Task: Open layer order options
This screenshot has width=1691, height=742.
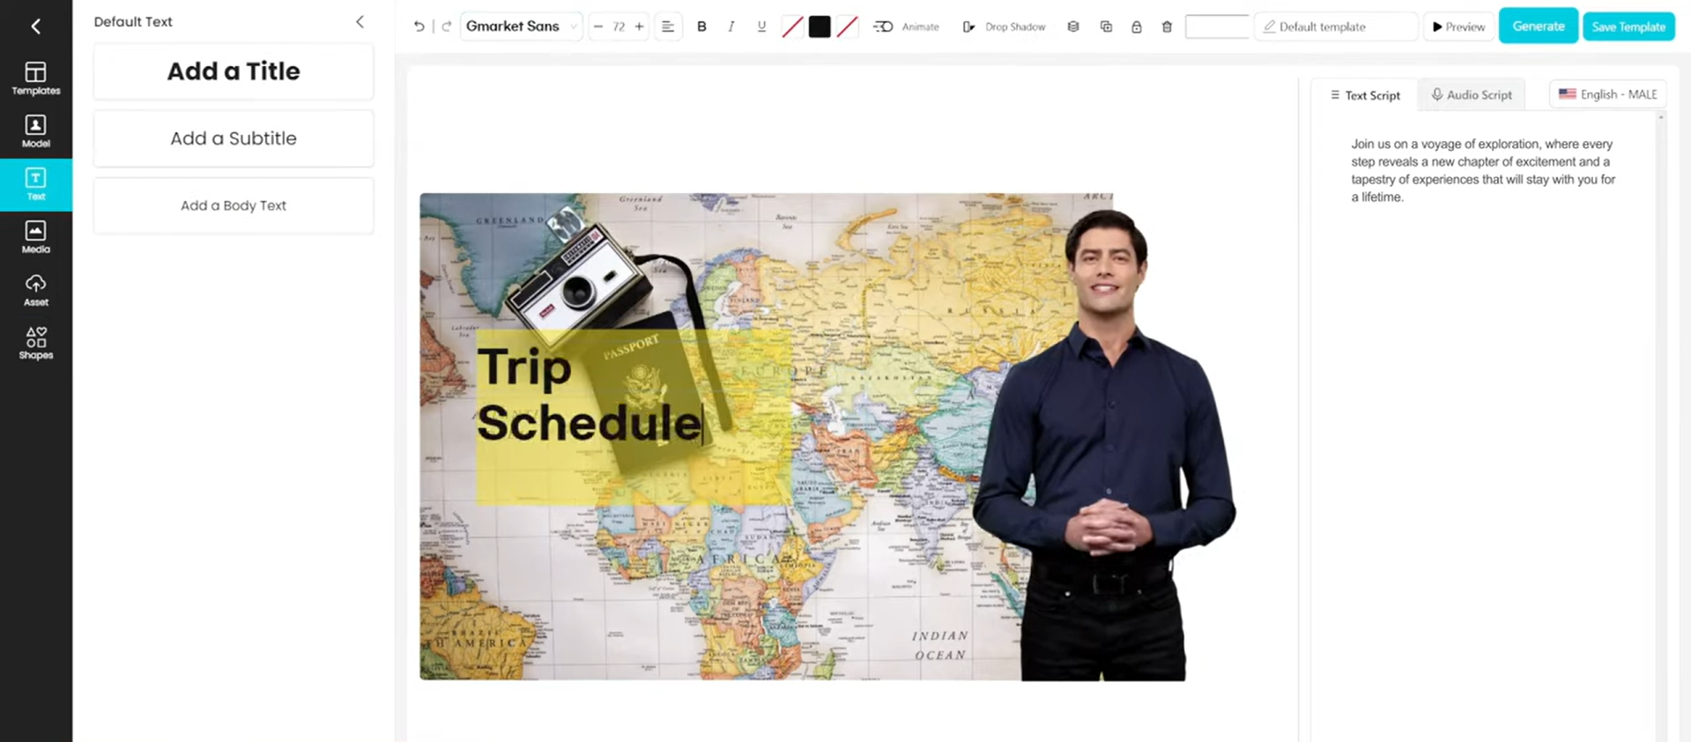Action: (1073, 26)
